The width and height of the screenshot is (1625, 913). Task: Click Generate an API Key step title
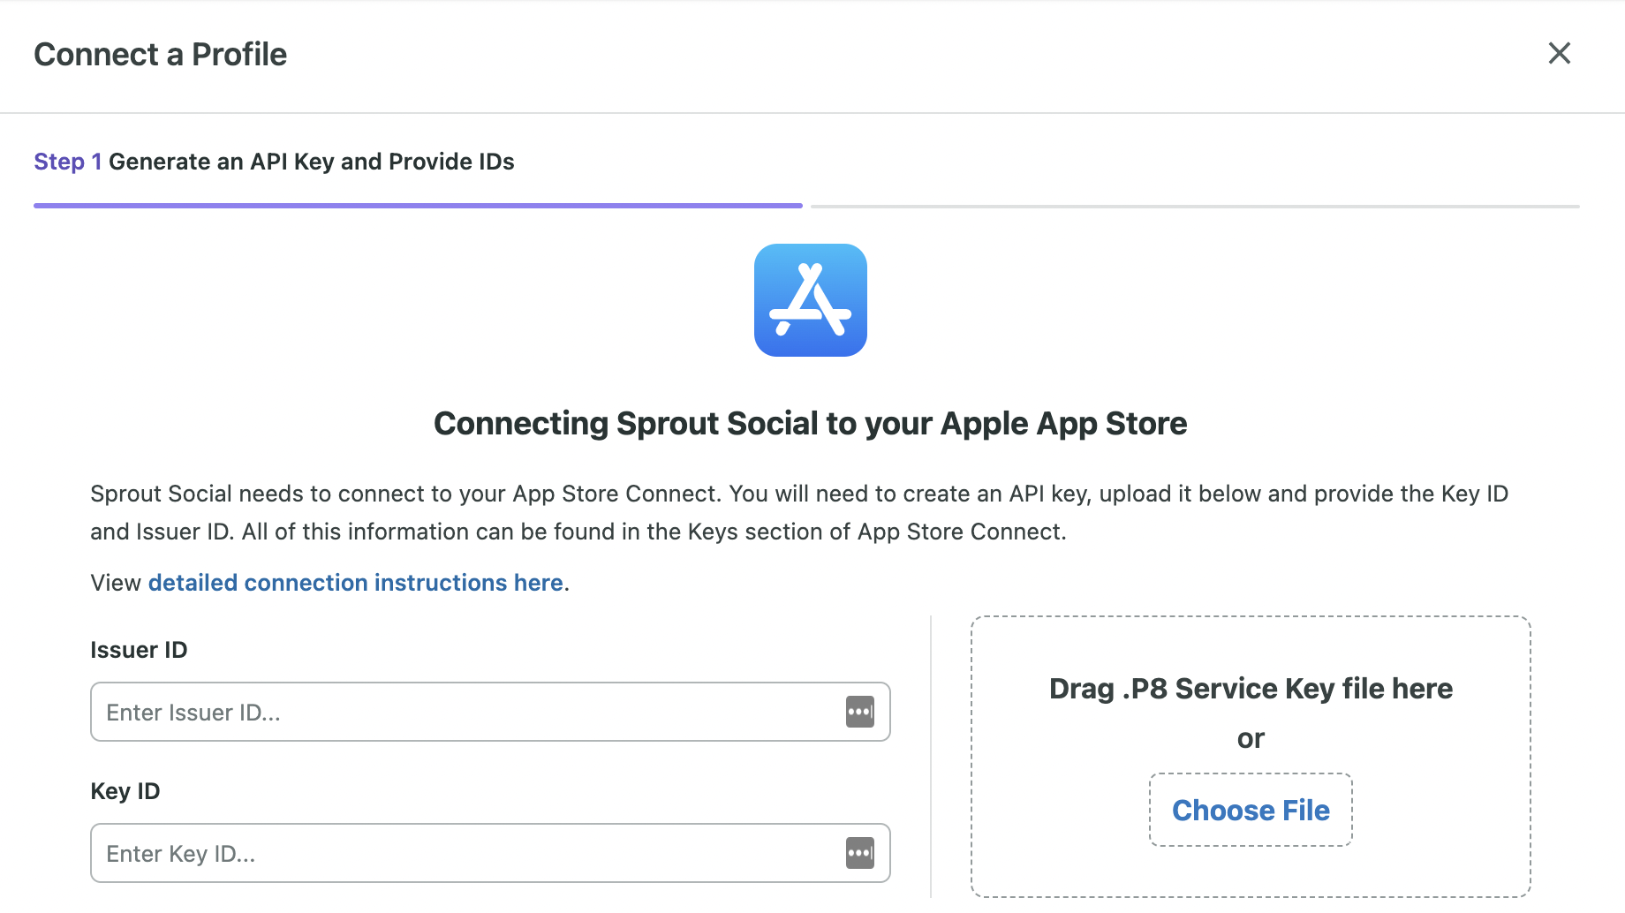(x=311, y=162)
